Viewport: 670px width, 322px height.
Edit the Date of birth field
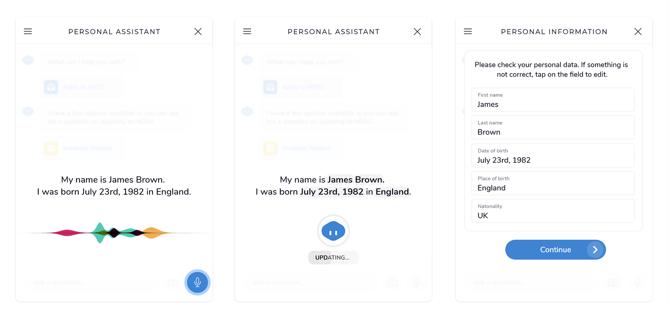(x=553, y=156)
